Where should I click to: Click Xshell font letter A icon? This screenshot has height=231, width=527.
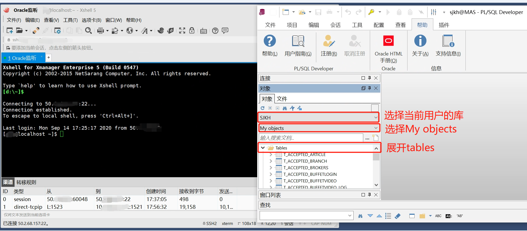145,30
